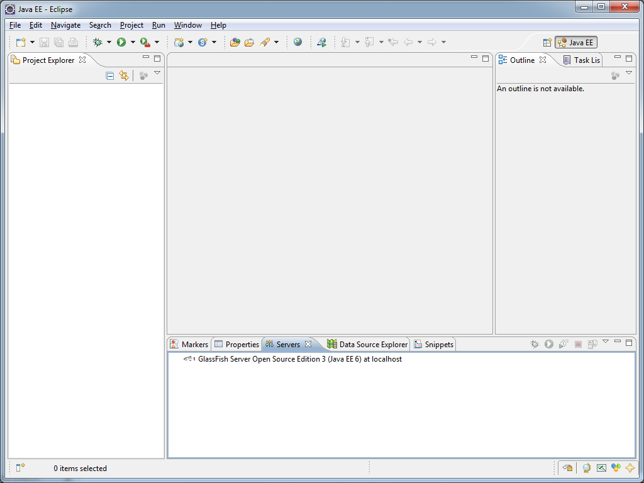644x483 pixels.
Task: Click the Publish to server icon
Action: [592, 344]
